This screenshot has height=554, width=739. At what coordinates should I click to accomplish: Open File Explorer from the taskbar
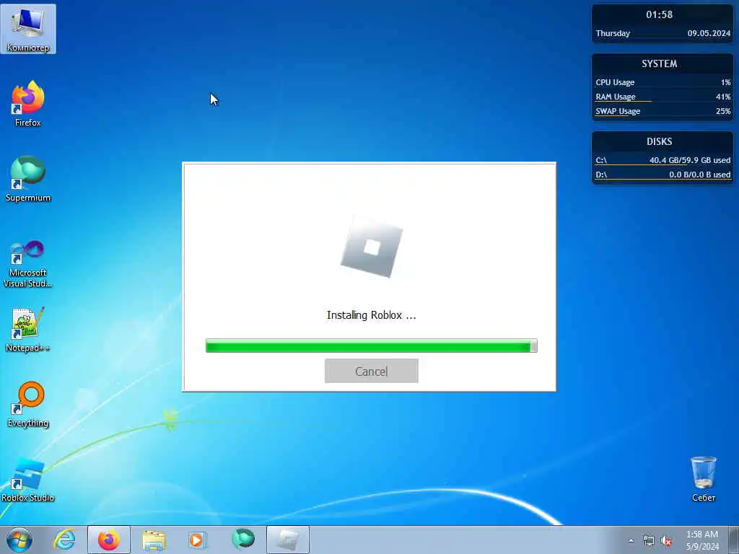click(x=154, y=540)
